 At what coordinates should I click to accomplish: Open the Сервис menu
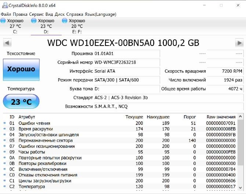point(36,14)
